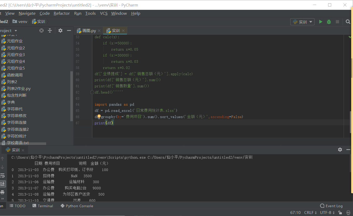The height and width of the screenshot is (216, 353).
Task: Select 字符串修改 in project tree
Action: [17, 116]
